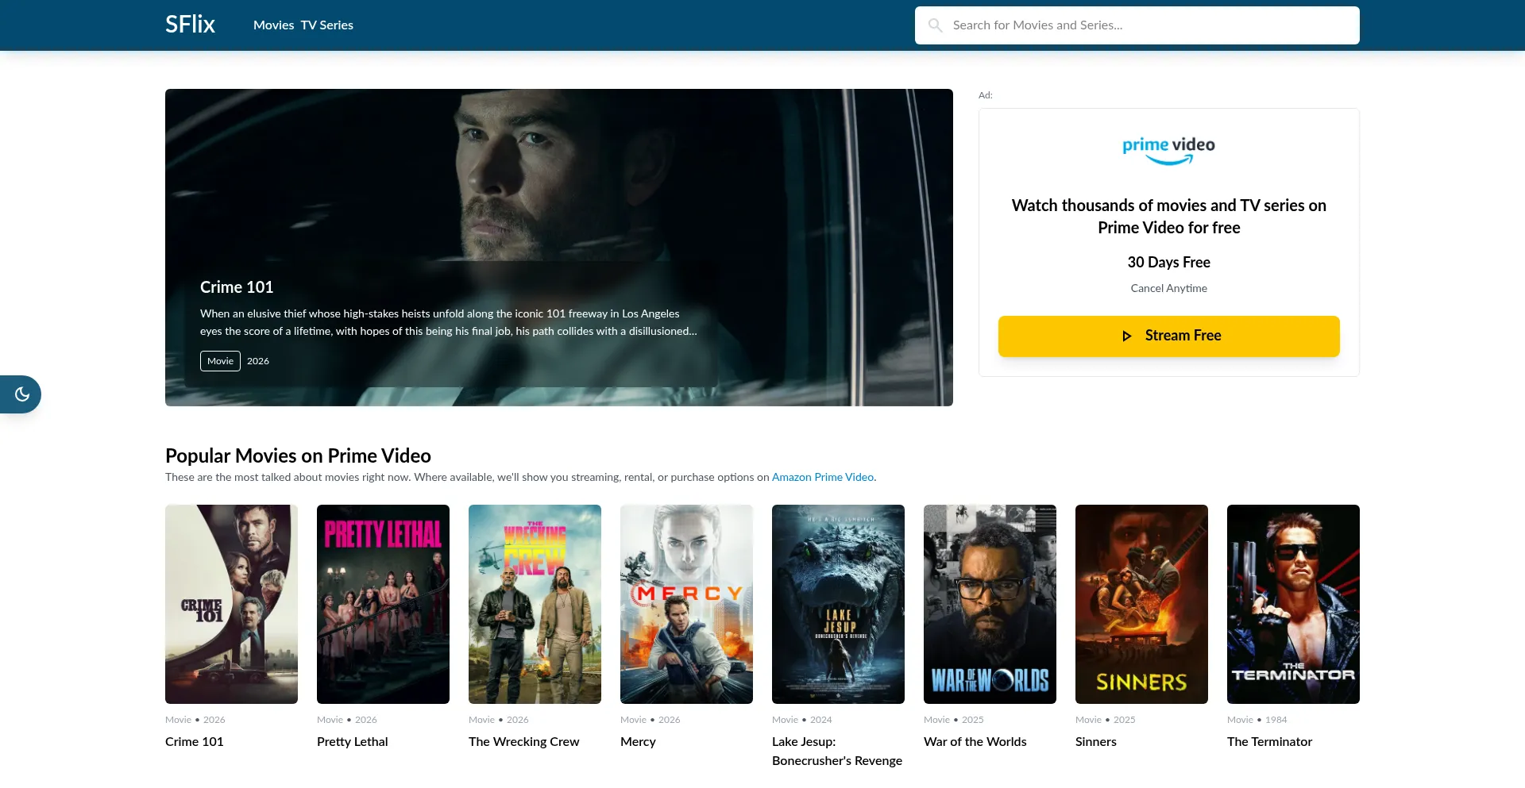
Task: Toggle dark mode with the moon icon
Action: click(22, 394)
